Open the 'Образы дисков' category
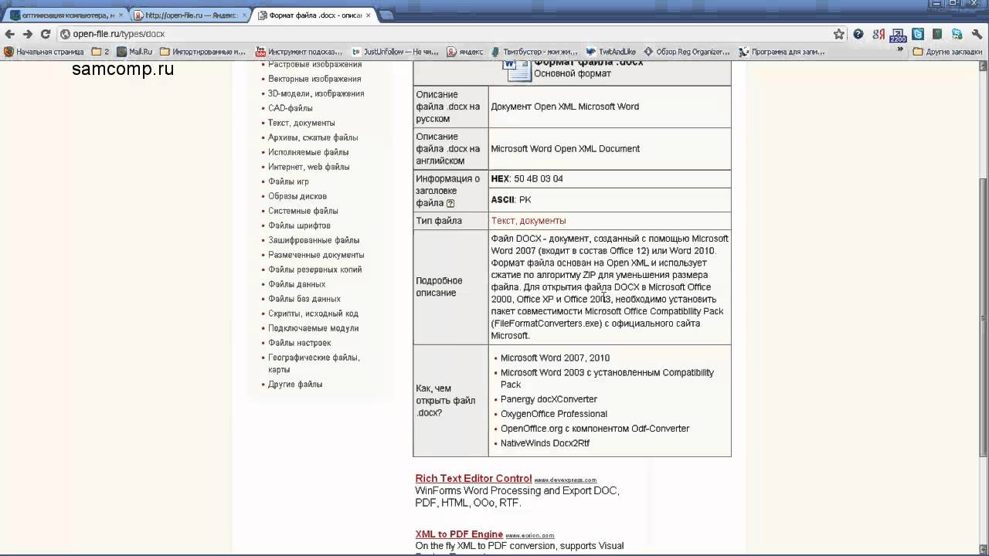The height and width of the screenshot is (556, 989). click(x=297, y=196)
